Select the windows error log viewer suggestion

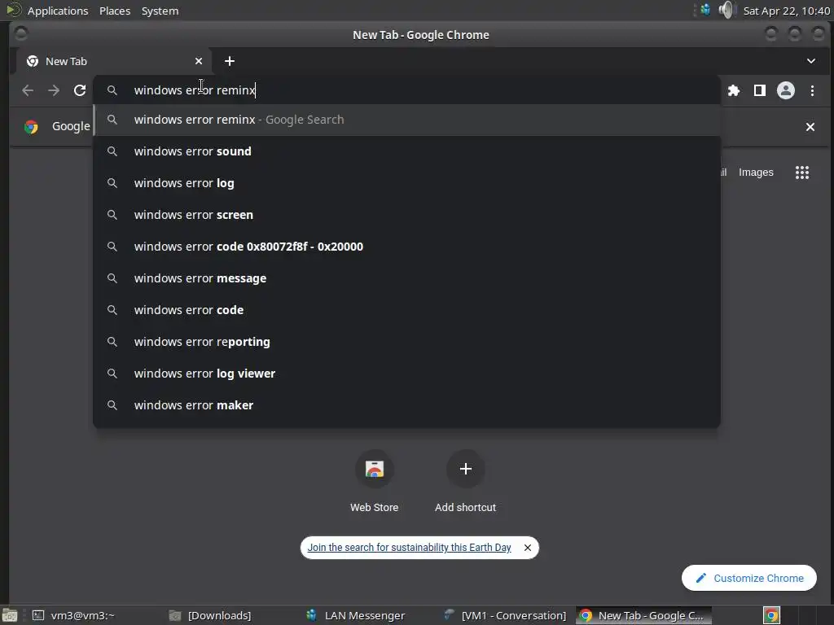(x=407, y=373)
